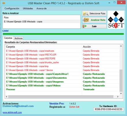
Task: Click the results list up scroll arrow
Action: [x=121, y=46]
